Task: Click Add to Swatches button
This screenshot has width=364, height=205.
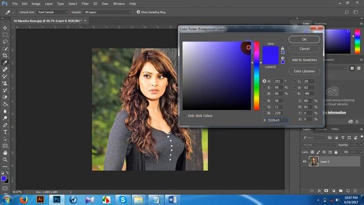Action: coord(304,60)
